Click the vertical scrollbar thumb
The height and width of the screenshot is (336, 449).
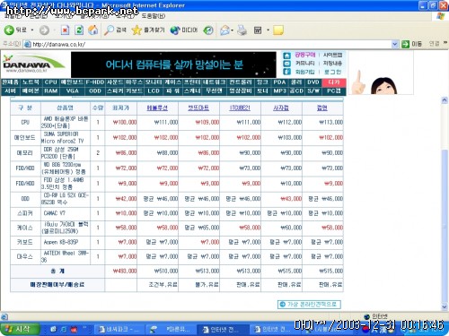point(445,227)
